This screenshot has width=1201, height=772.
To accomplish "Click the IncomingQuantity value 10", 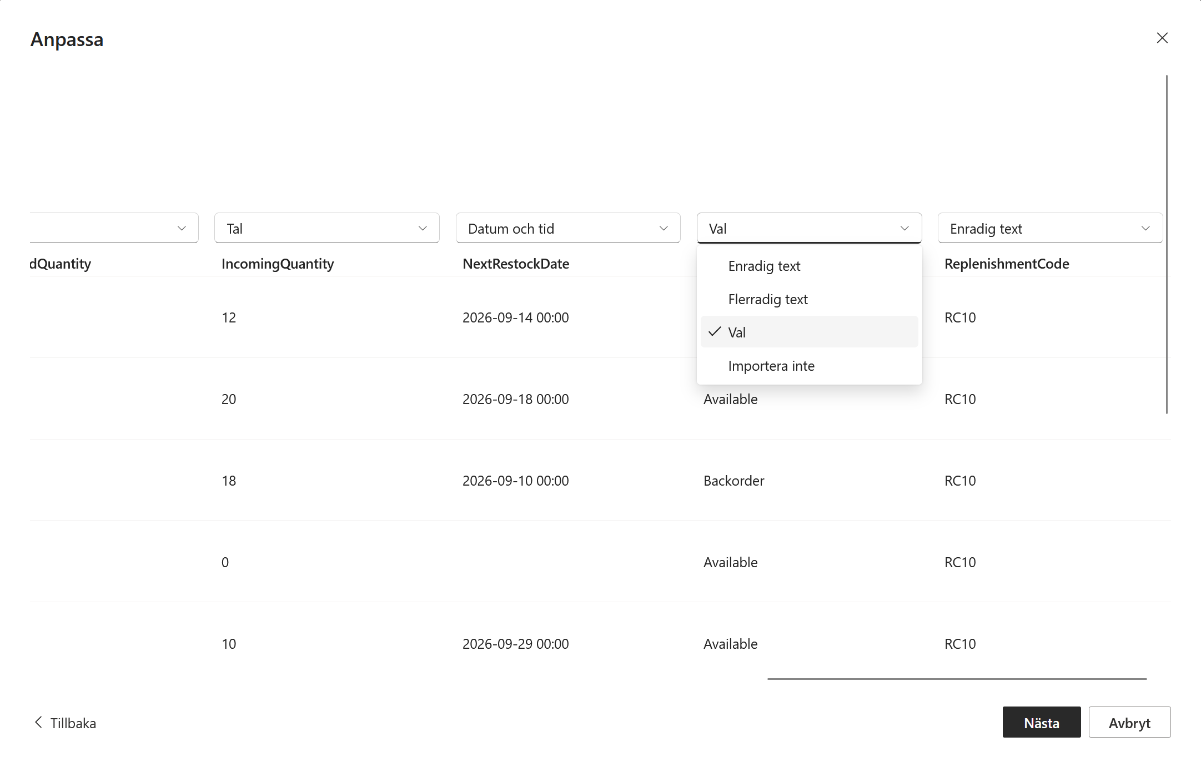I will (229, 644).
